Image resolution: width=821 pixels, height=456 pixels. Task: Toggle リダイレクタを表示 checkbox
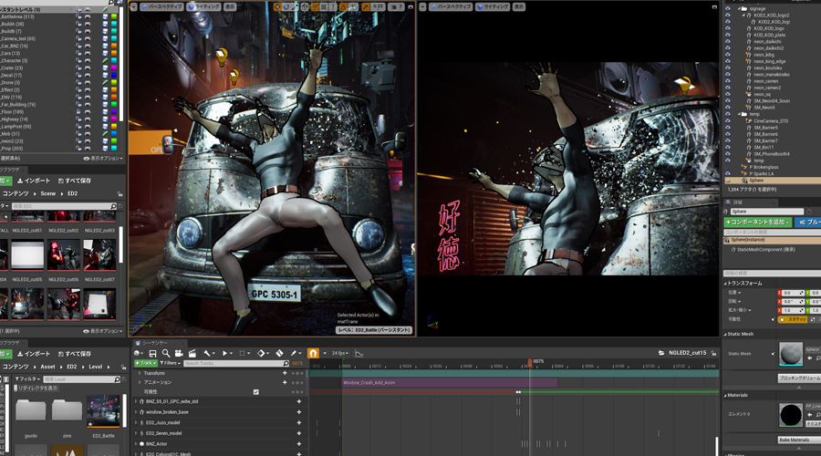tap(16, 388)
